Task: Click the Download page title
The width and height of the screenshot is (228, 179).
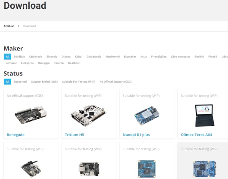Action: 25,5
